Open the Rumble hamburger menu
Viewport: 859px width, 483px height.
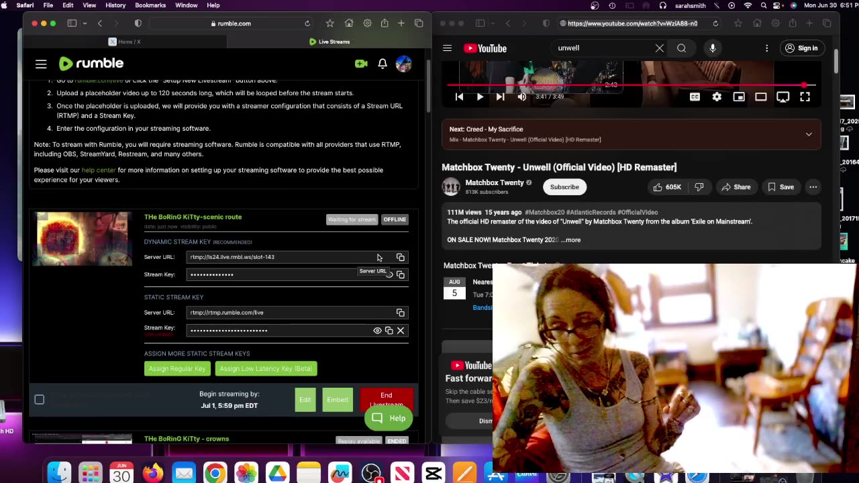pyautogui.click(x=41, y=64)
